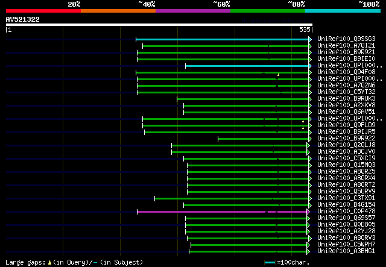
Task: Open the UniRef100_Q9SSG3 hit label
Action: [346, 39]
